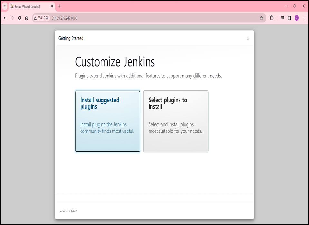
Task: Click the Customize Jenkins heading
Action: point(115,62)
